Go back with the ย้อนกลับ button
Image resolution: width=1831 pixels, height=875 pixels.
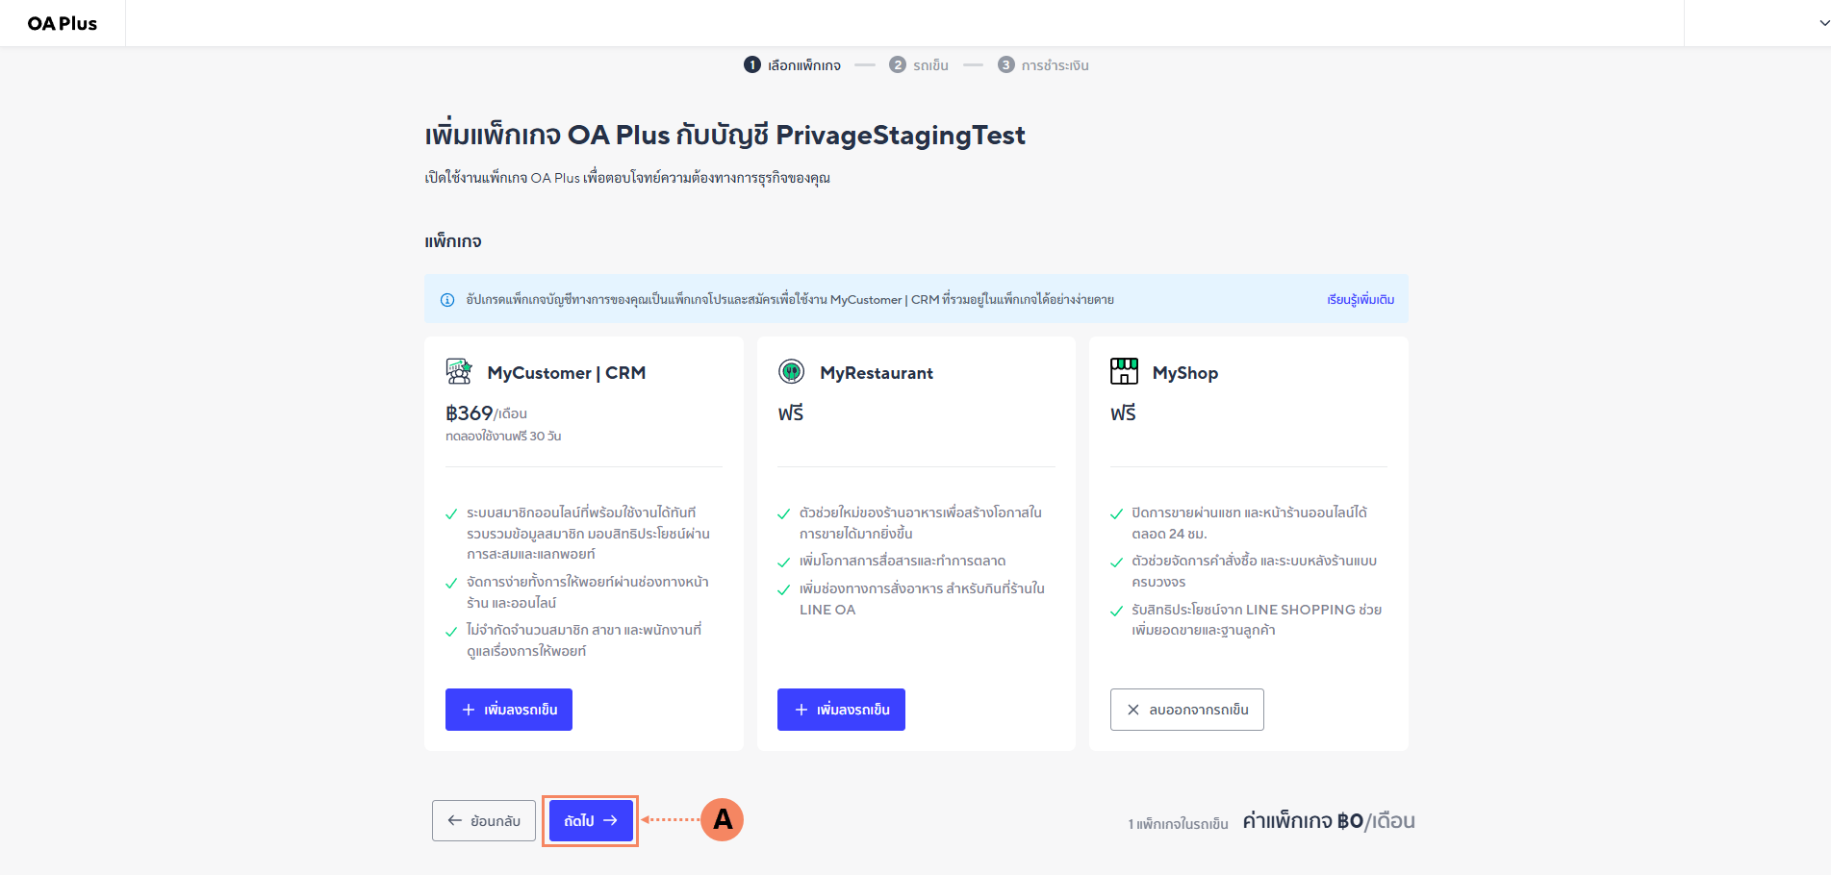pos(484,821)
